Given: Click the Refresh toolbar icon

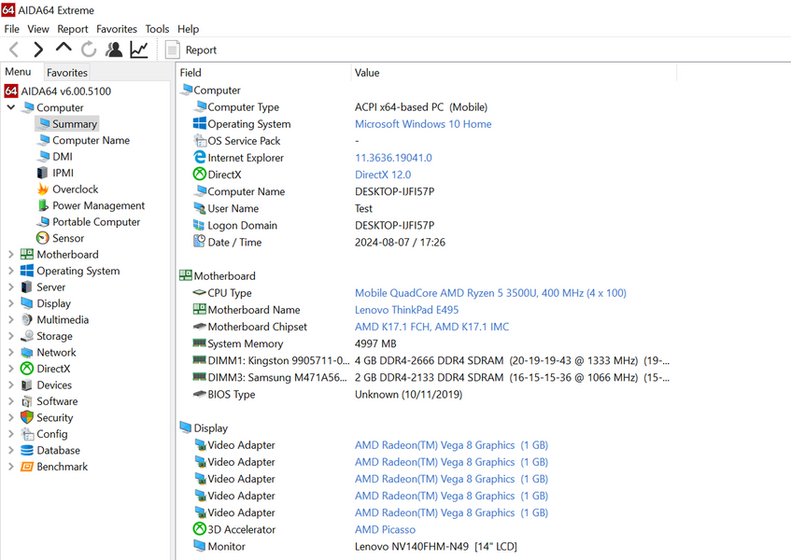Looking at the screenshot, I should [89, 49].
